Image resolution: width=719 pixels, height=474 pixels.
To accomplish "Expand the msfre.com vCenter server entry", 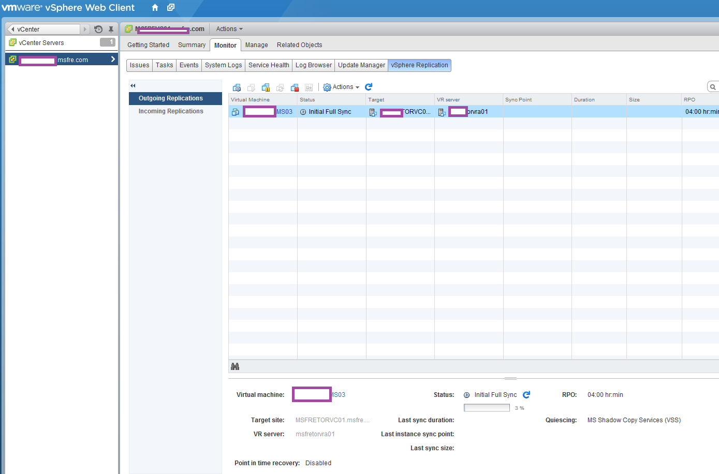I will tap(113, 60).
